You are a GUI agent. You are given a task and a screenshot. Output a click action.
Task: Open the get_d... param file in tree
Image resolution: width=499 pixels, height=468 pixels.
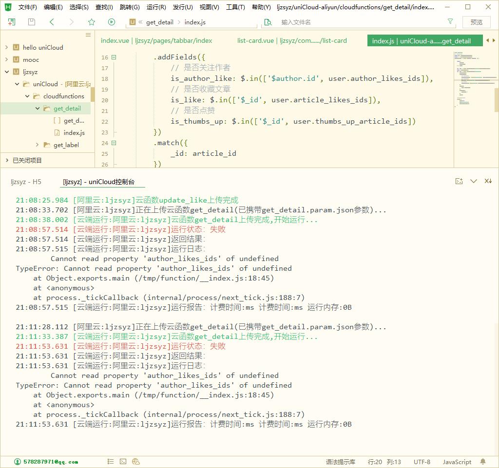[74, 121]
